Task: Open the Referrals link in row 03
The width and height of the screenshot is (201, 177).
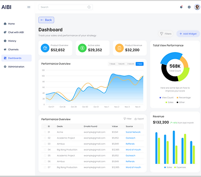Action: 130,144
